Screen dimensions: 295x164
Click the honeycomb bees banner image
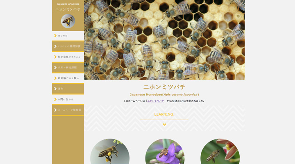[x=164, y=40]
